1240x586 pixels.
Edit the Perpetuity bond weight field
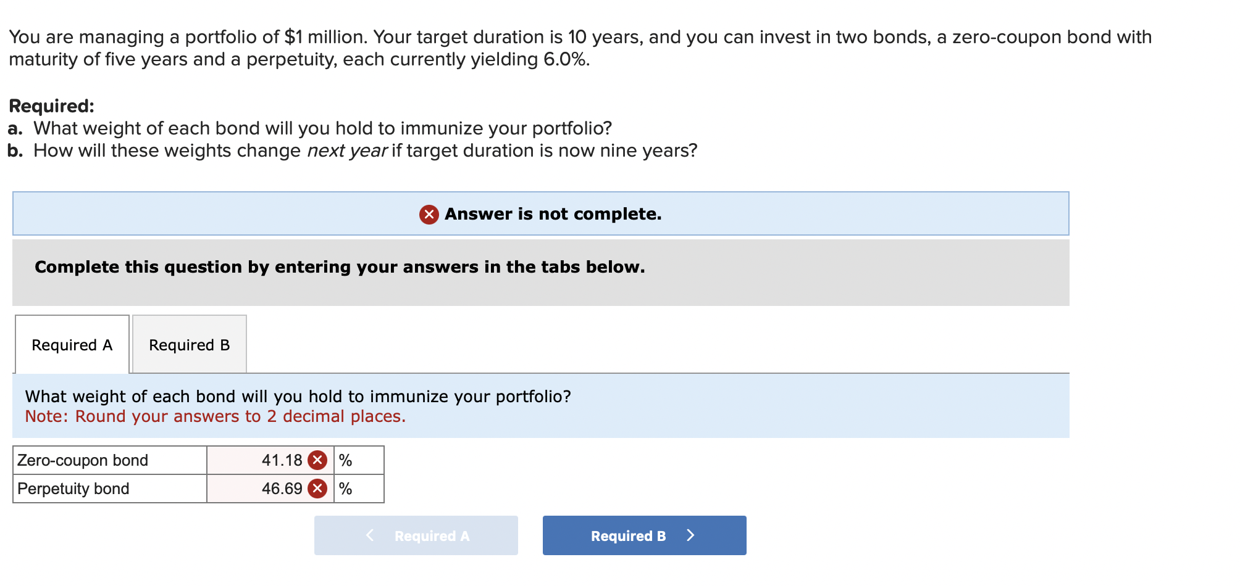pos(259,489)
